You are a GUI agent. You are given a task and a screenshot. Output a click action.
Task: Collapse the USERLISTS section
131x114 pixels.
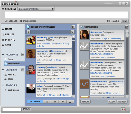pyautogui.click(x=3, y=70)
